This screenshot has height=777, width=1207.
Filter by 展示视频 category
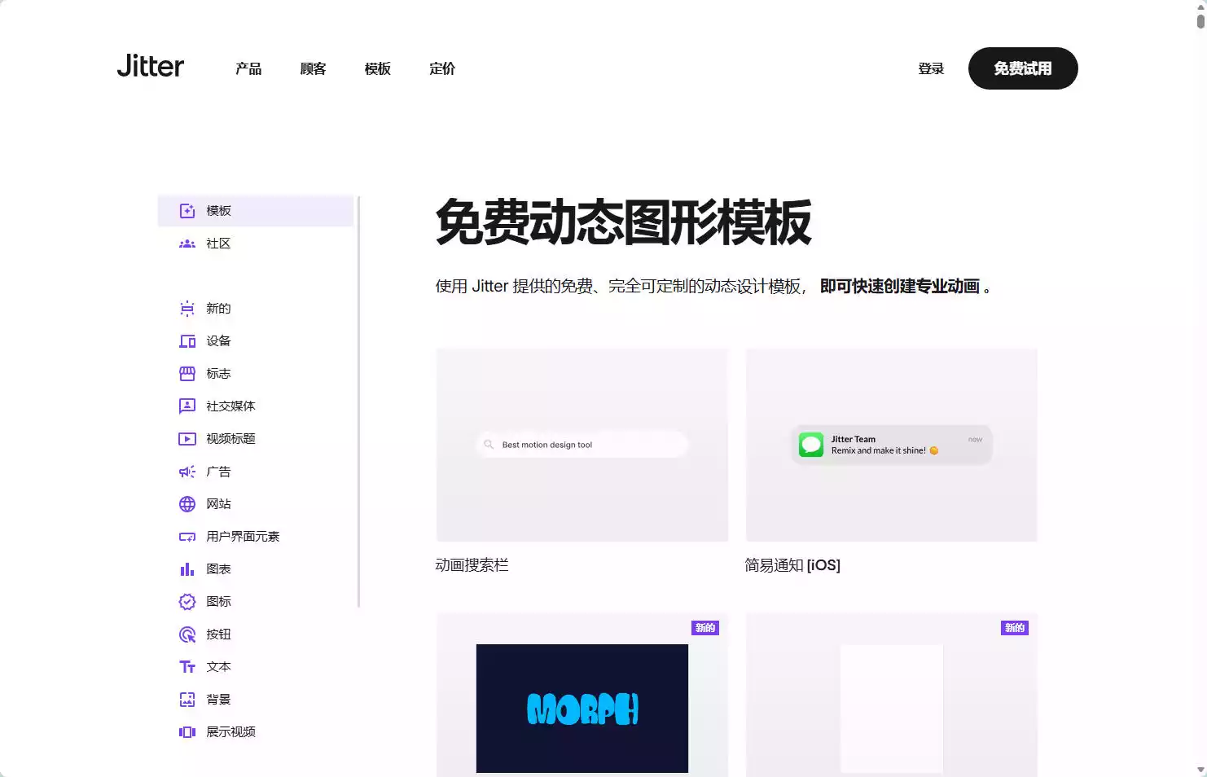click(x=256, y=732)
